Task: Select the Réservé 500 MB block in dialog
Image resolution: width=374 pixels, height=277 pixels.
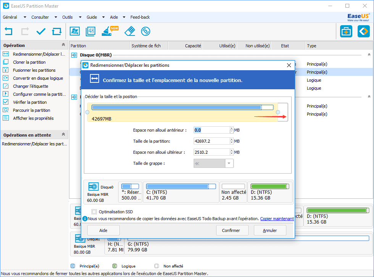Action: pos(130,192)
